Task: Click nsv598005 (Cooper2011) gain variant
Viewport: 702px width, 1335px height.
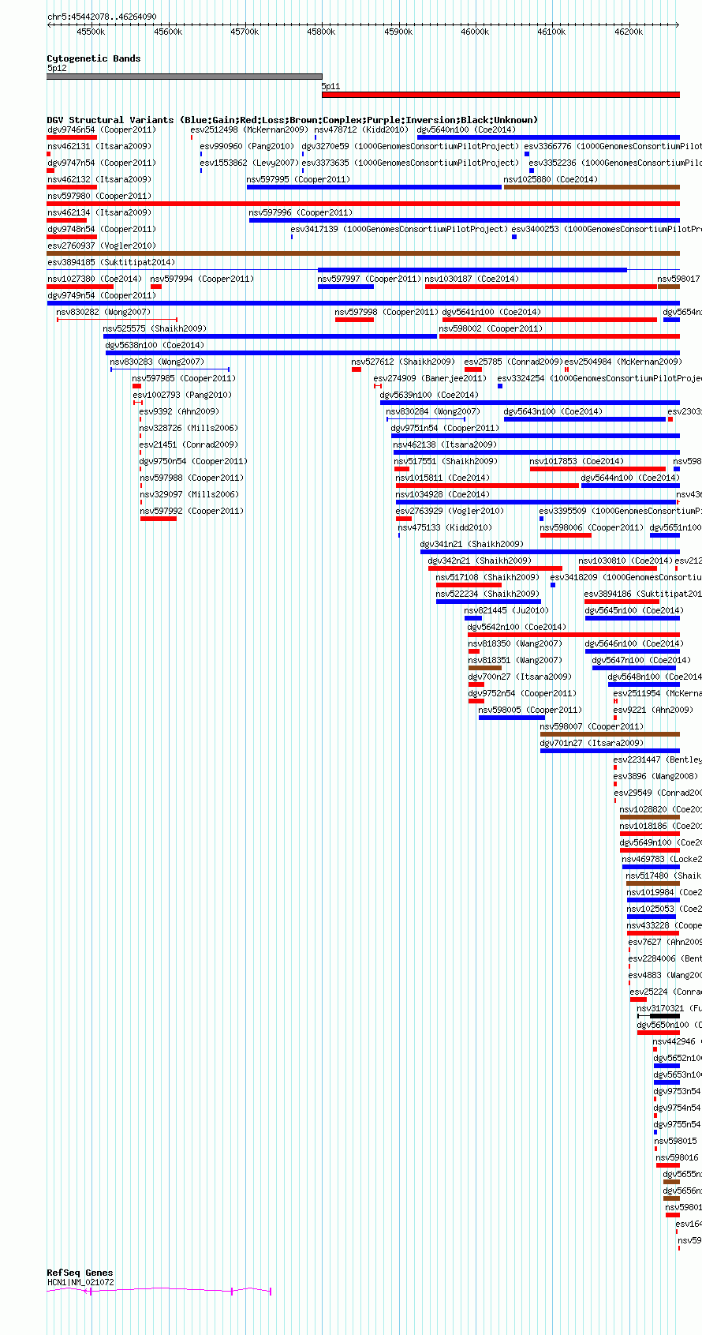Action: 511,718
